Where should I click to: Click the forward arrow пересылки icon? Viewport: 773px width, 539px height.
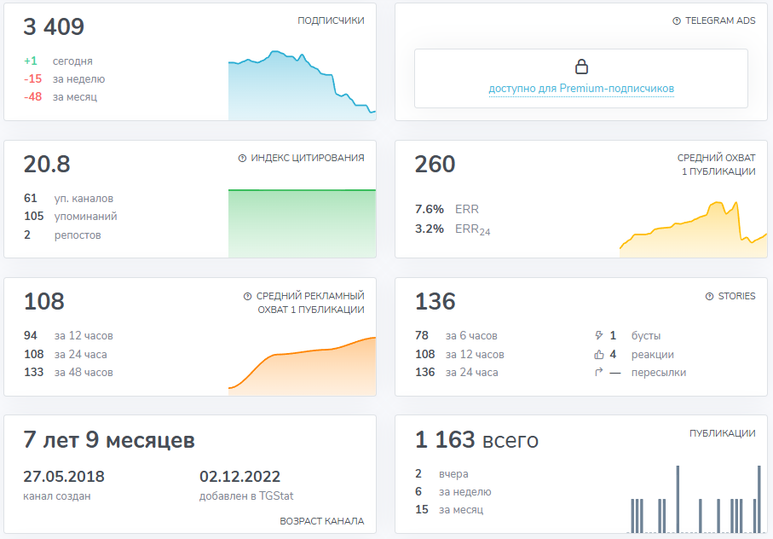pos(598,373)
